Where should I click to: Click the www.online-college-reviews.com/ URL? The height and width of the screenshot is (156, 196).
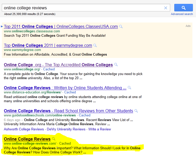tap(30, 143)
